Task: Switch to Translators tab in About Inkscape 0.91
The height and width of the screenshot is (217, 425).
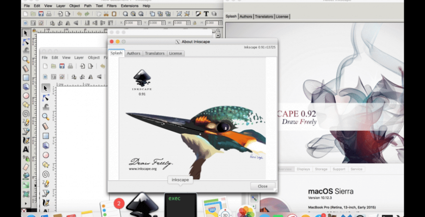Action: click(x=155, y=53)
